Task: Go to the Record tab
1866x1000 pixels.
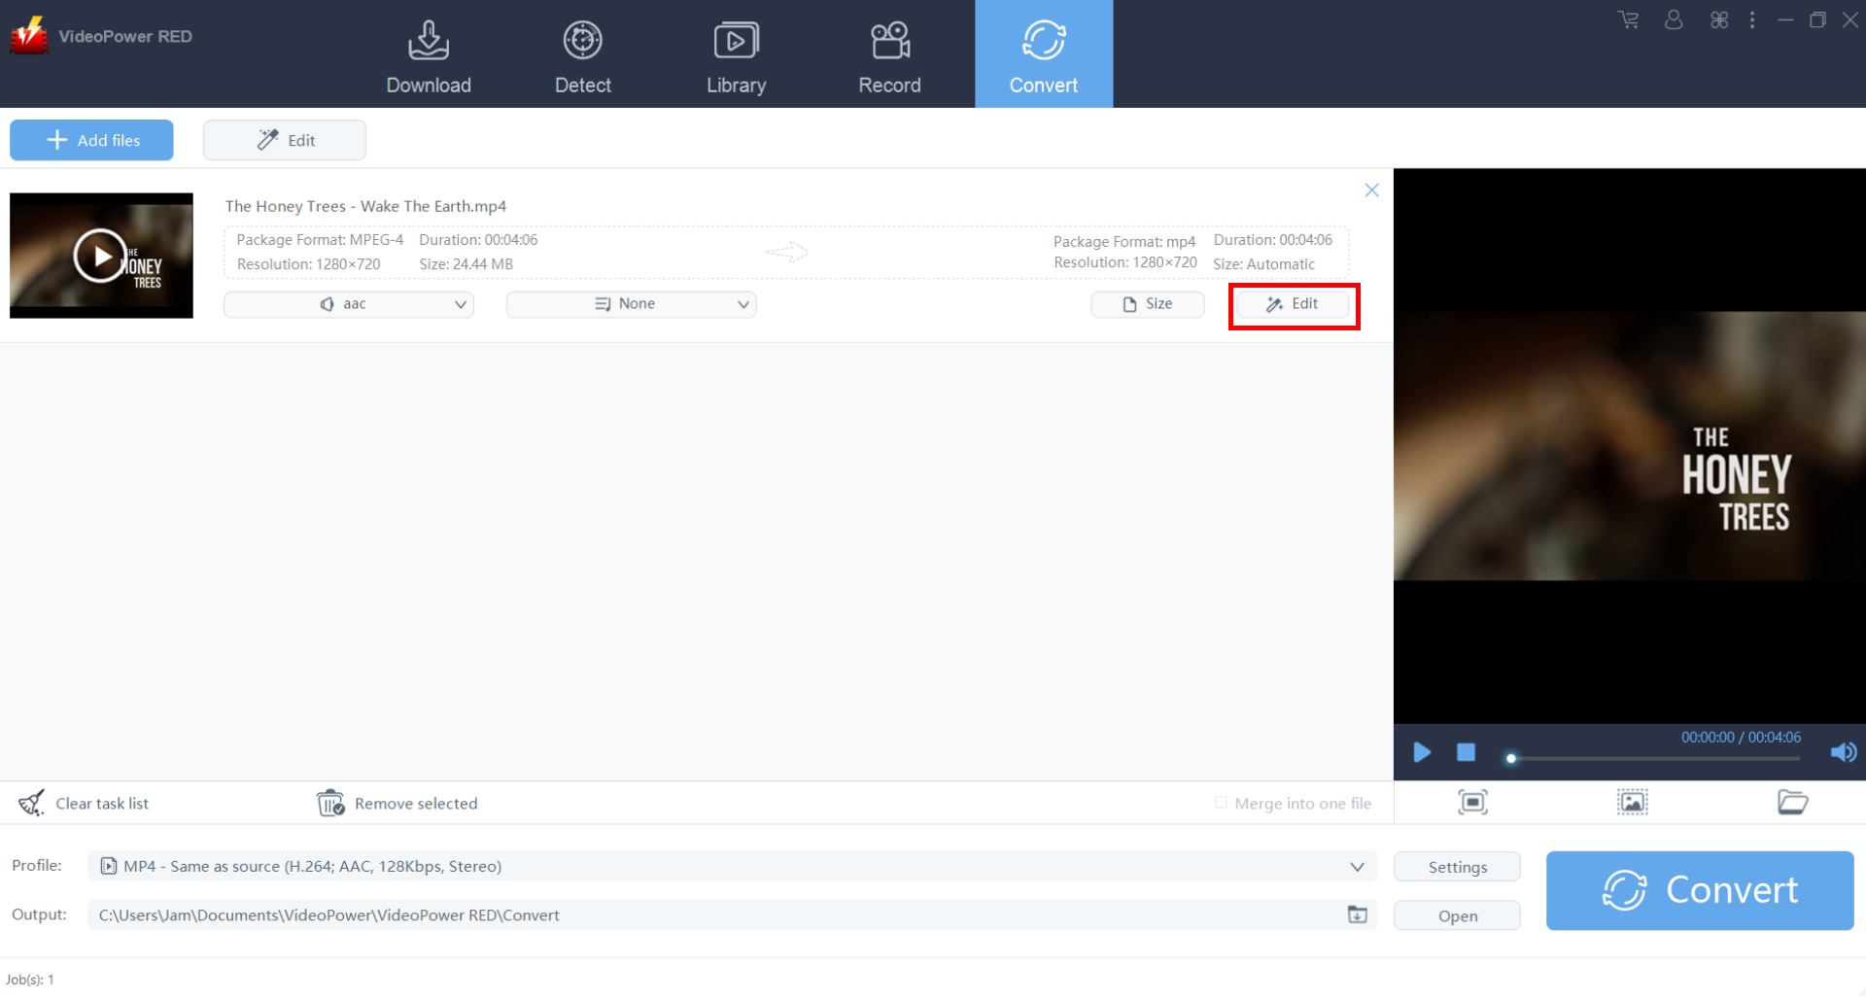Action: click(888, 54)
